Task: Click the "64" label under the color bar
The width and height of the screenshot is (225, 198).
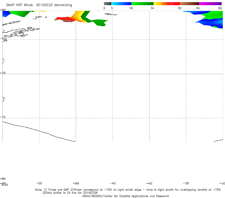Action: [x=198, y=8]
